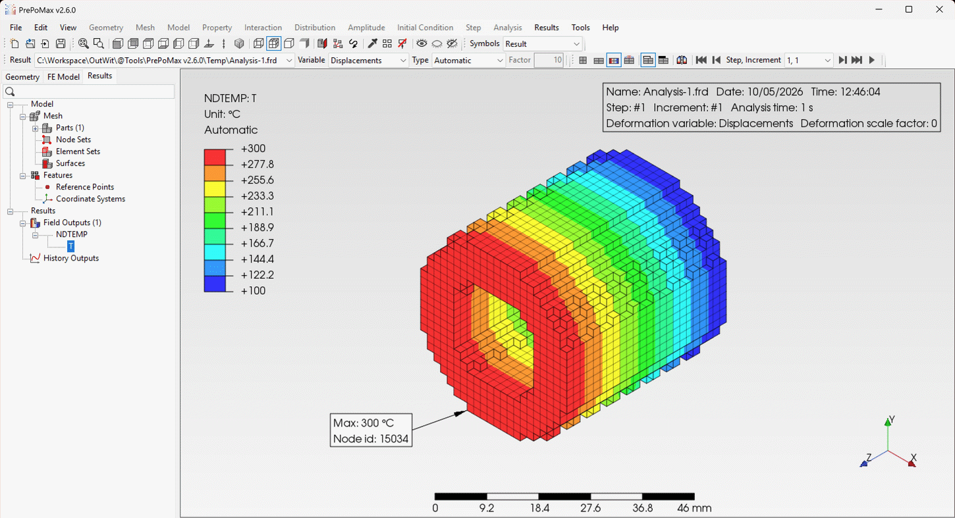Click the Open file folder icon
955x518 pixels.
coord(30,43)
